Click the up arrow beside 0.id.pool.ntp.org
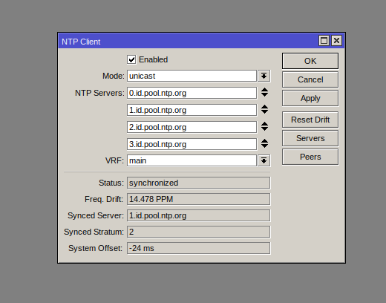 coord(264,90)
